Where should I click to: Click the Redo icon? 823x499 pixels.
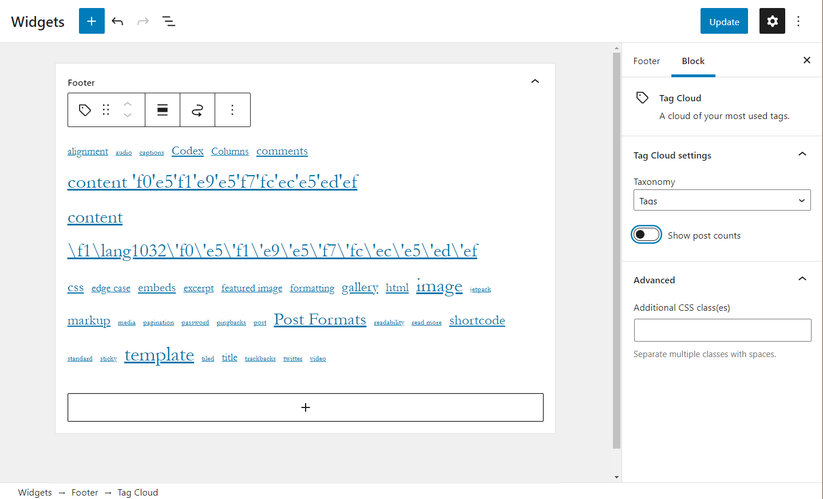pos(143,21)
